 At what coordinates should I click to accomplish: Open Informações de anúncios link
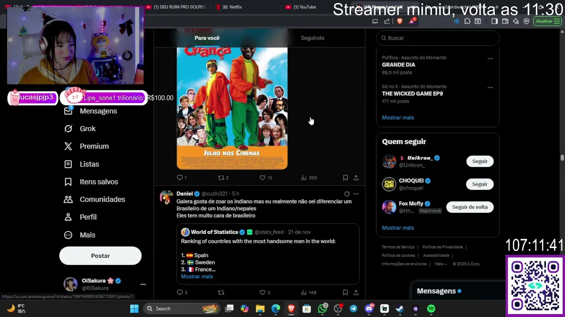(404, 264)
